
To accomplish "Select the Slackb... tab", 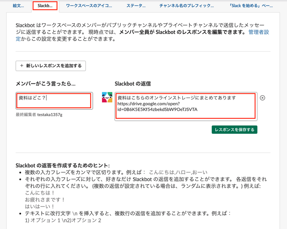I will point(45,6).
